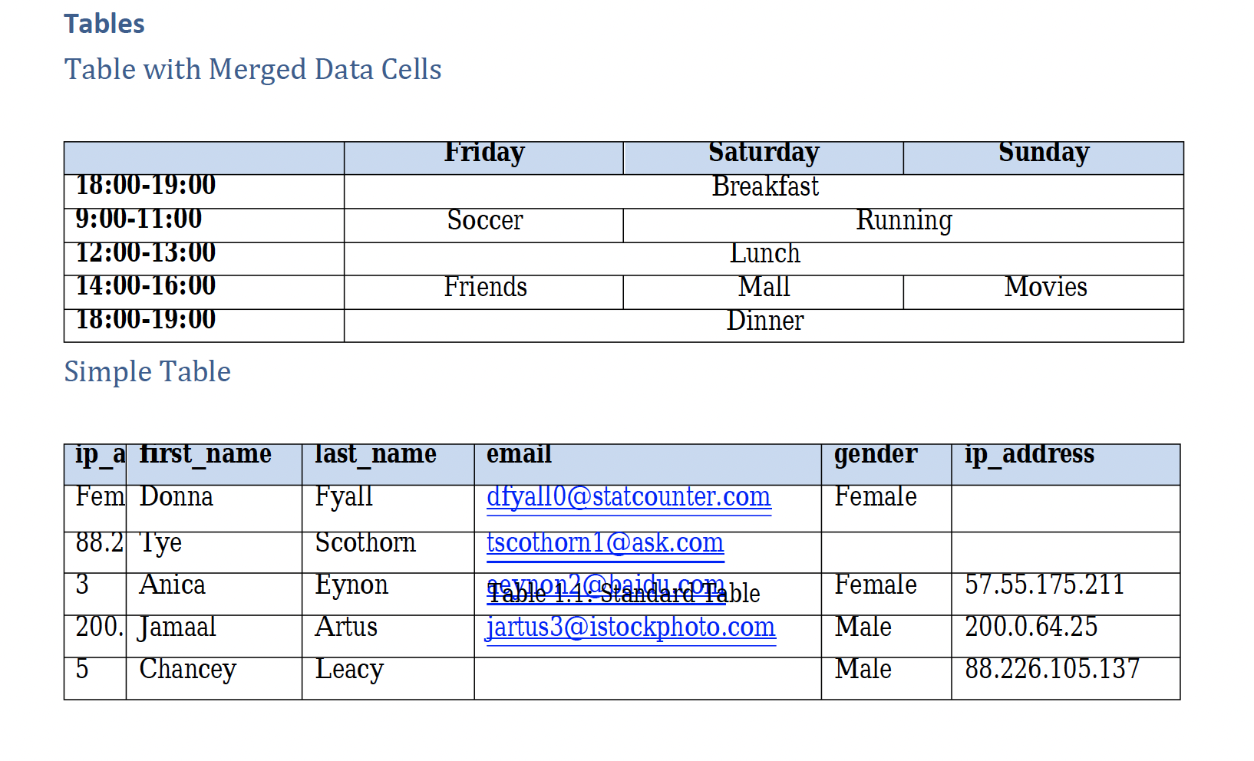Click the merged Dinner cell

coord(764,321)
